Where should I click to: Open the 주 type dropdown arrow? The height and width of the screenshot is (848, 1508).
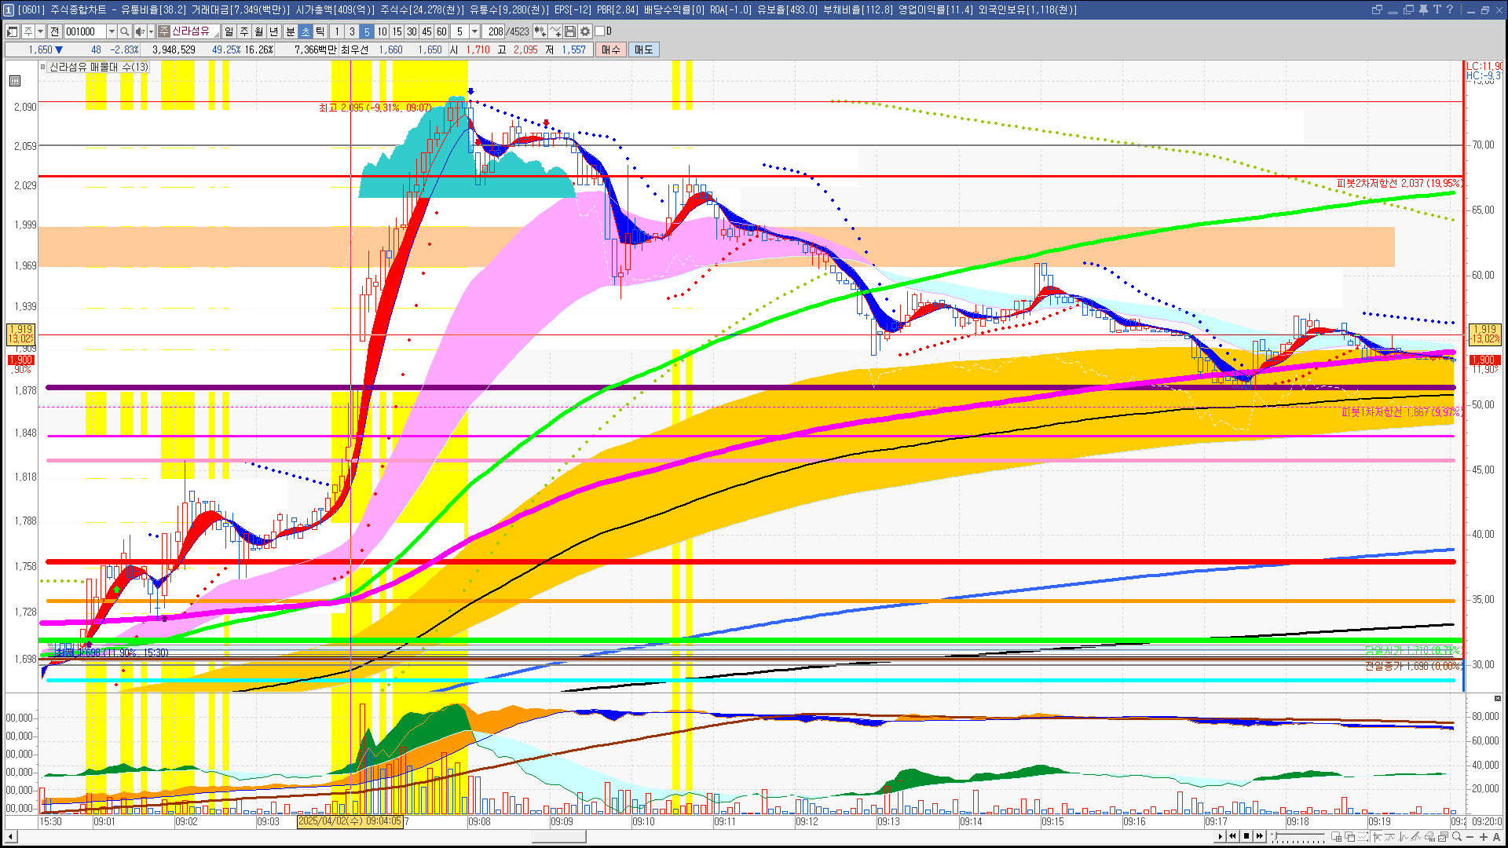click(40, 31)
